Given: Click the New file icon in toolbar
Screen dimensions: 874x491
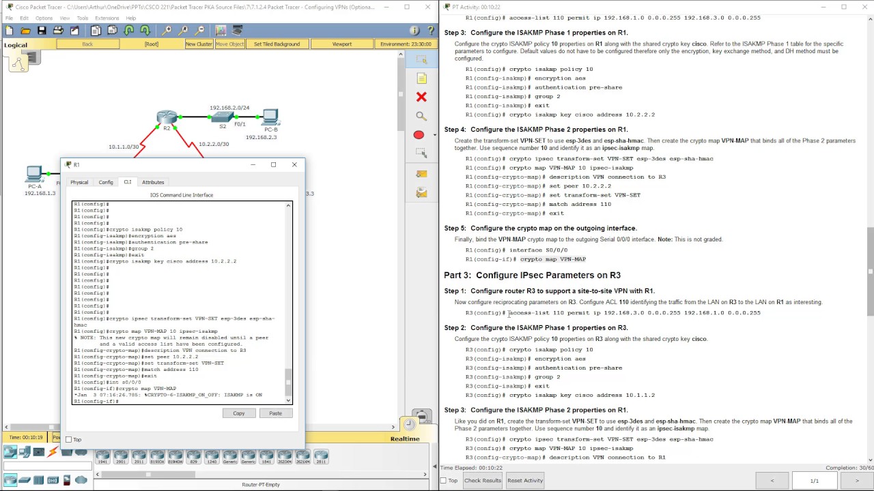Looking at the screenshot, I should tap(9, 31).
